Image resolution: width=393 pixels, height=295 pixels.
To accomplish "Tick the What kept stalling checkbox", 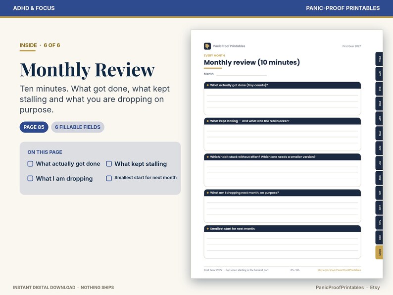I will (109, 164).
